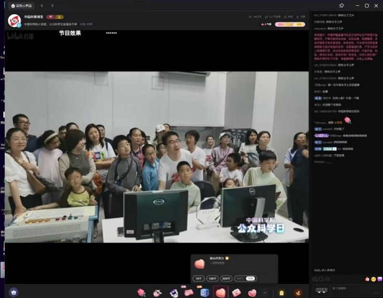Select the 520个 gift quantity option

226,278
